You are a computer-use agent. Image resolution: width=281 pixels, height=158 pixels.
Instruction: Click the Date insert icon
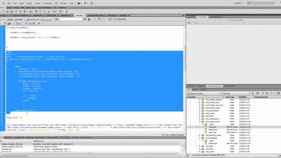pyautogui.click(x=36, y=11)
